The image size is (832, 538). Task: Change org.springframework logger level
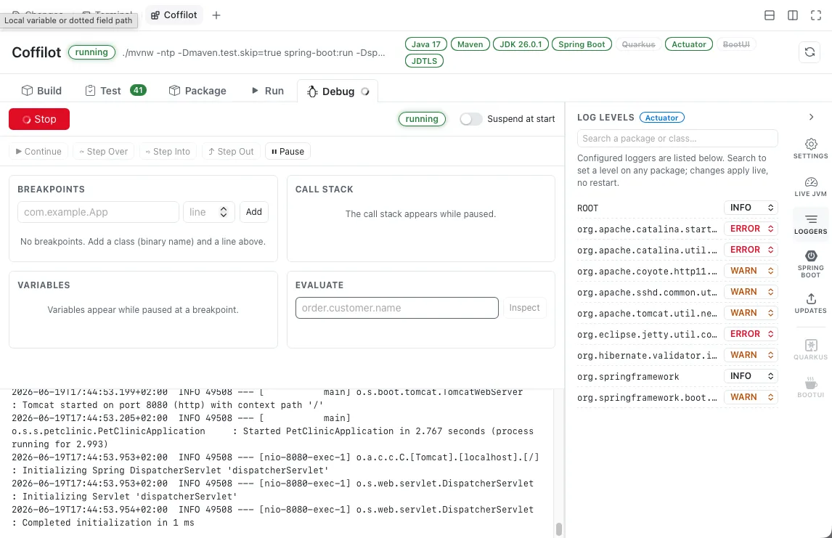click(750, 376)
